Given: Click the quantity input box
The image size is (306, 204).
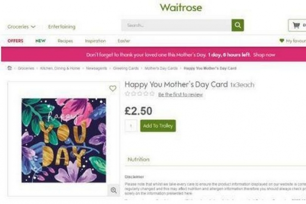Looking at the screenshot, I should [131, 126].
